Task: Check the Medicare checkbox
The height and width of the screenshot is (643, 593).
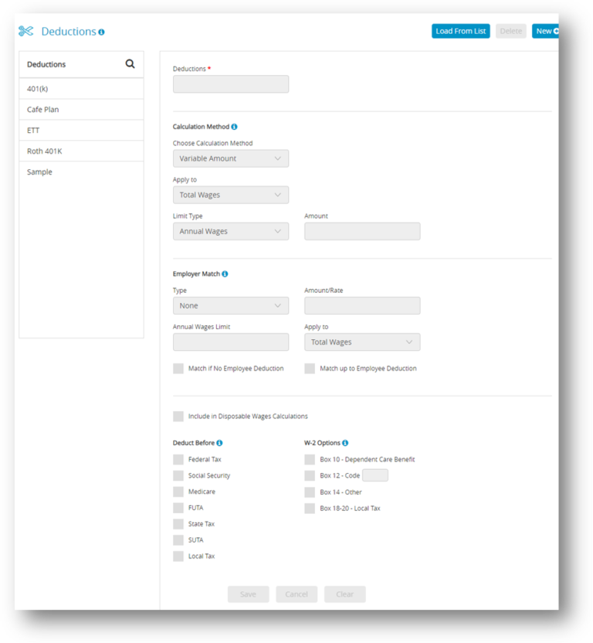Action: pyautogui.click(x=178, y=492)
